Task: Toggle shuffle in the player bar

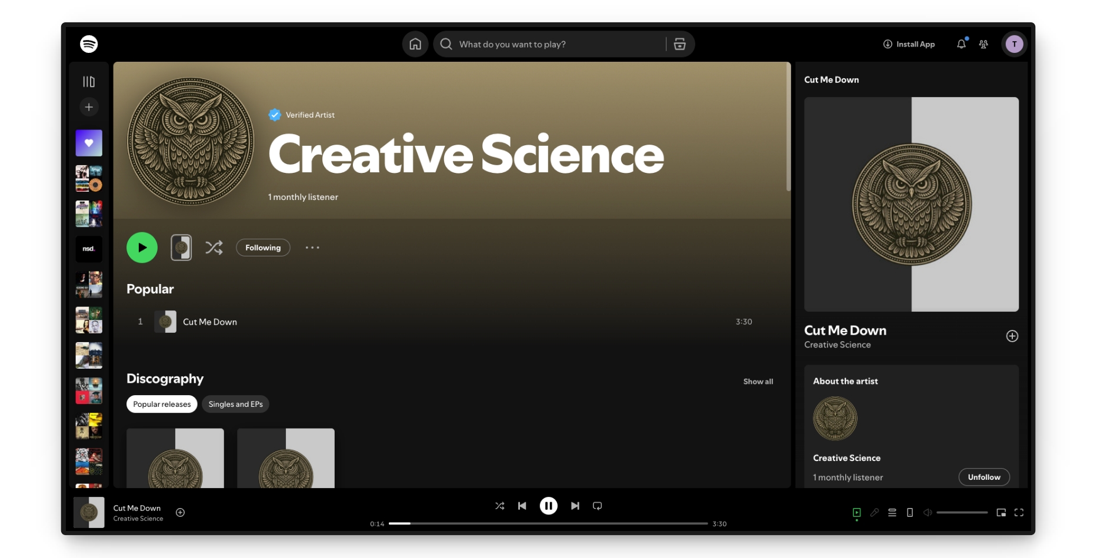Action: [499, 506]
